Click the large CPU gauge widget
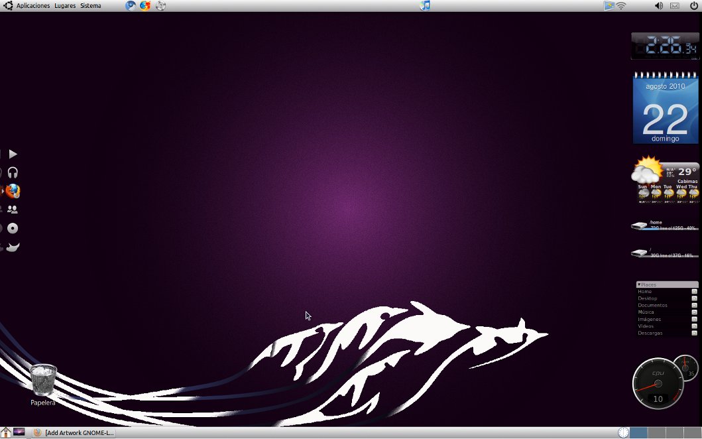This screenshot has height=439, width=702. coord(658,383)
